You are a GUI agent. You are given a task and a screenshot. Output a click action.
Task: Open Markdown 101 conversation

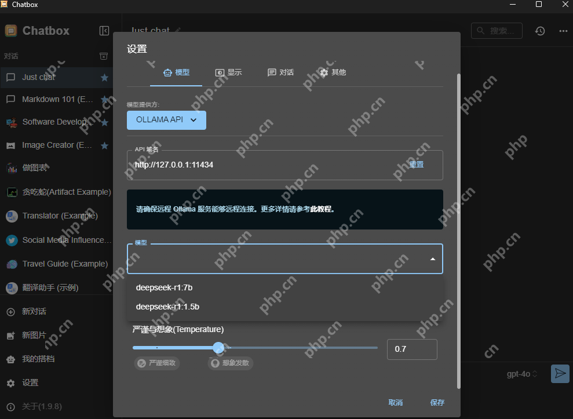point(57,100)
